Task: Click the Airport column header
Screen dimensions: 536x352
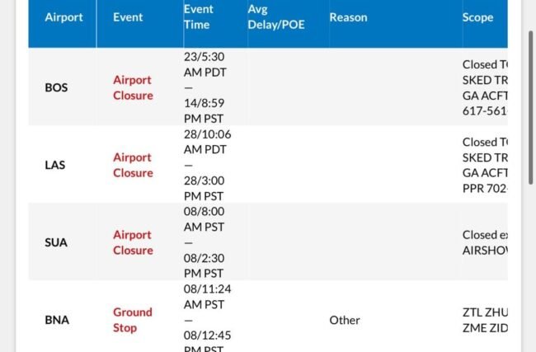Action: click(63, 17)
